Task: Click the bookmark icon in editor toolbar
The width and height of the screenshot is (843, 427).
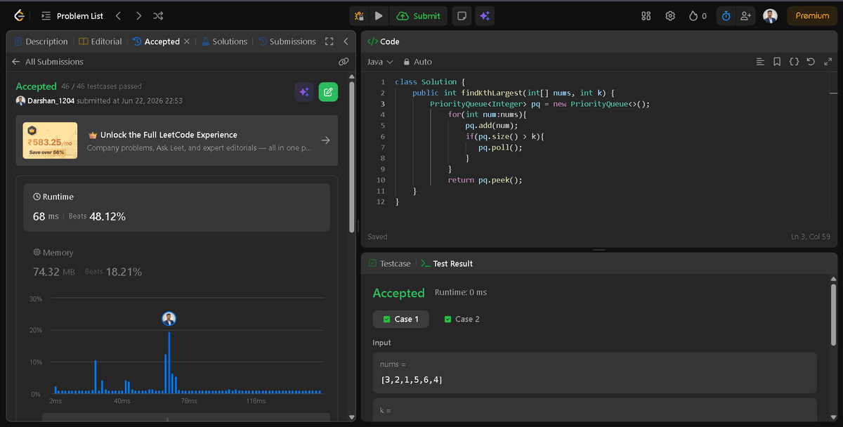Action: tap(777, 62)
